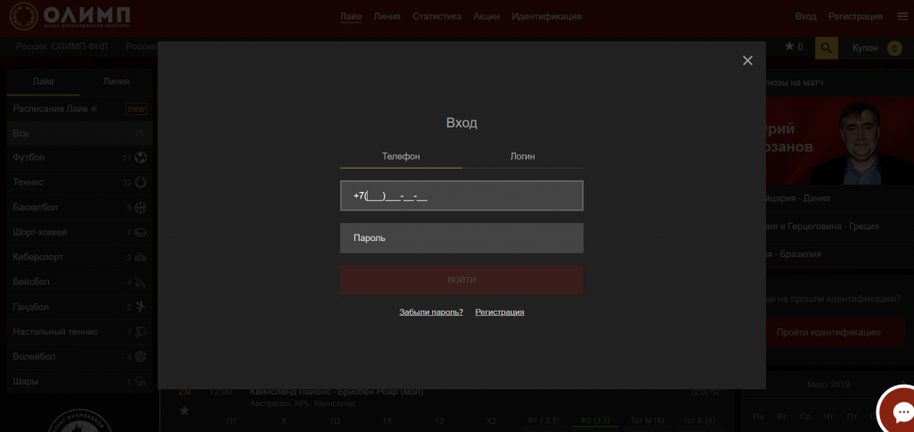This screenshot has height=432, width=914.
Task: Switch to the Телефон login tab
Action: pos(401,156)
